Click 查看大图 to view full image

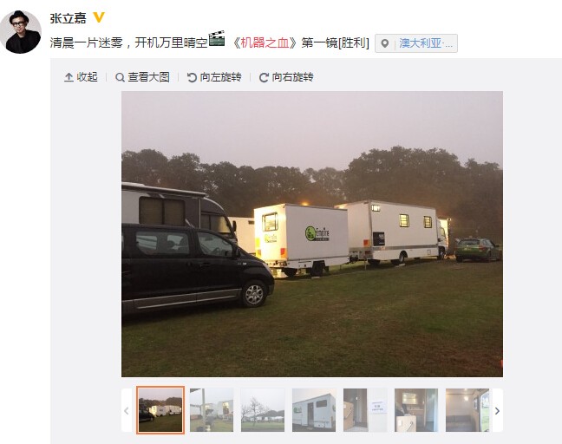pos(142,77)
